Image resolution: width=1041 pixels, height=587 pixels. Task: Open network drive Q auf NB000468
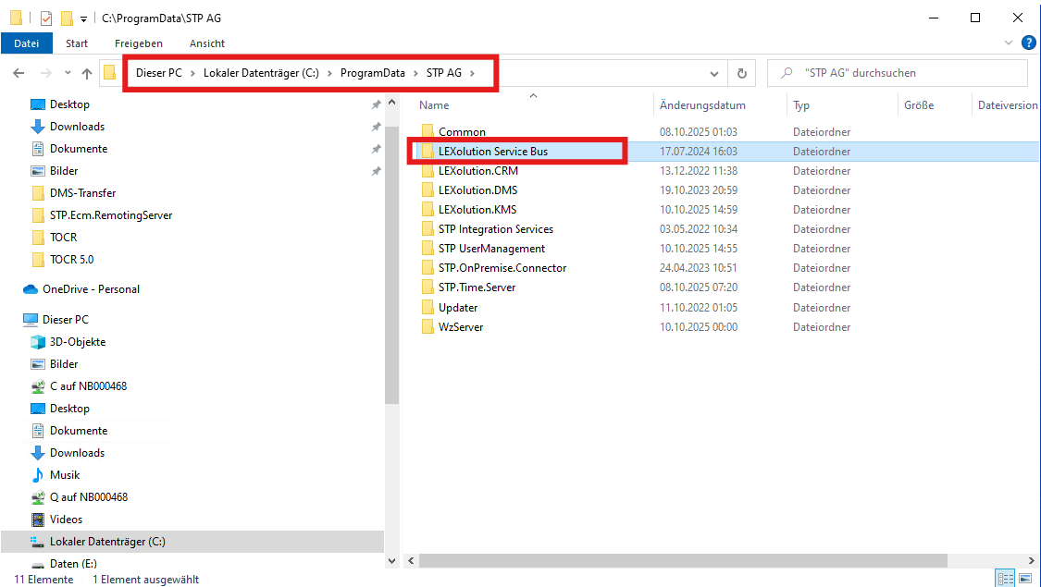pyautogui.click(x=88, y=496)
